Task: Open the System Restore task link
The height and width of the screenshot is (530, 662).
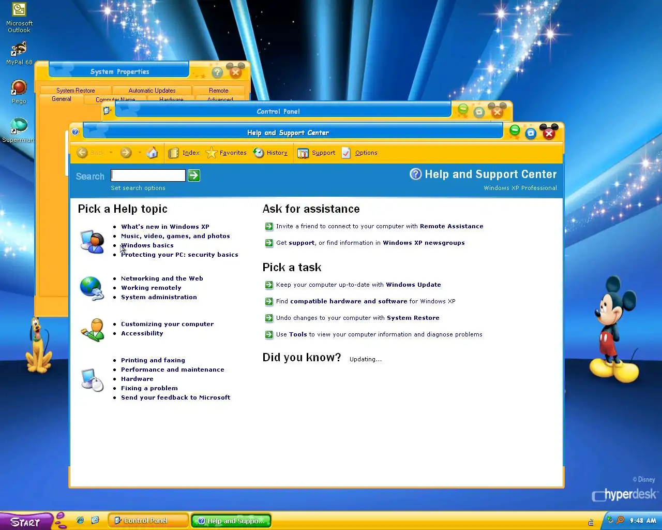Action: (x=413, y=318)
